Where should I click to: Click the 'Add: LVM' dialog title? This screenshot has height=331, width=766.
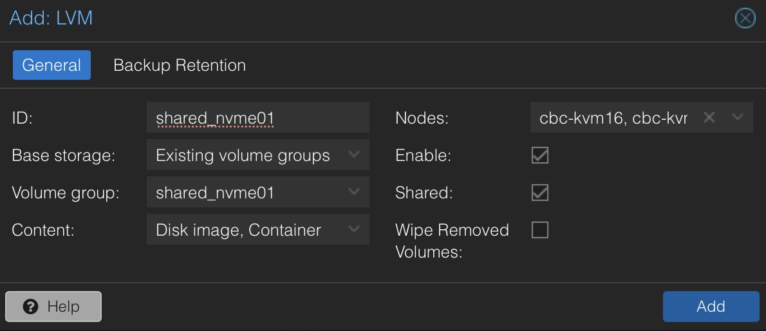pos(51,18)
